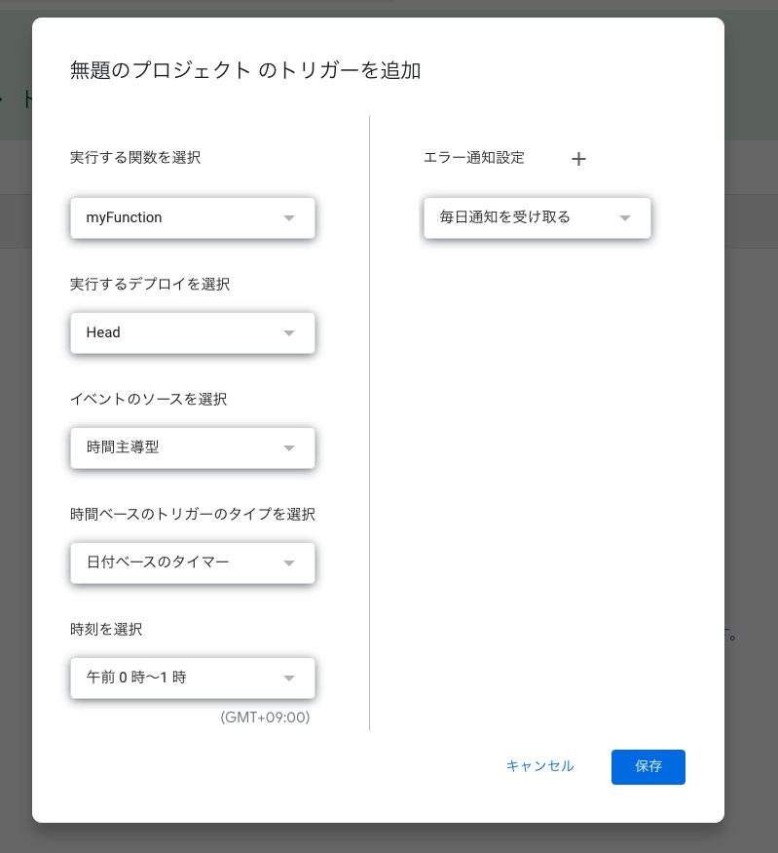Click the arrow icon in the time selector

pyautogui.click(x=289, y=678)
